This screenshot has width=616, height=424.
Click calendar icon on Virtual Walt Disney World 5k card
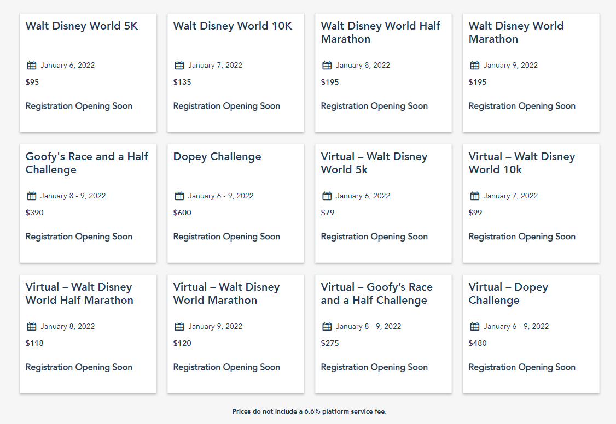coord(327,196)
